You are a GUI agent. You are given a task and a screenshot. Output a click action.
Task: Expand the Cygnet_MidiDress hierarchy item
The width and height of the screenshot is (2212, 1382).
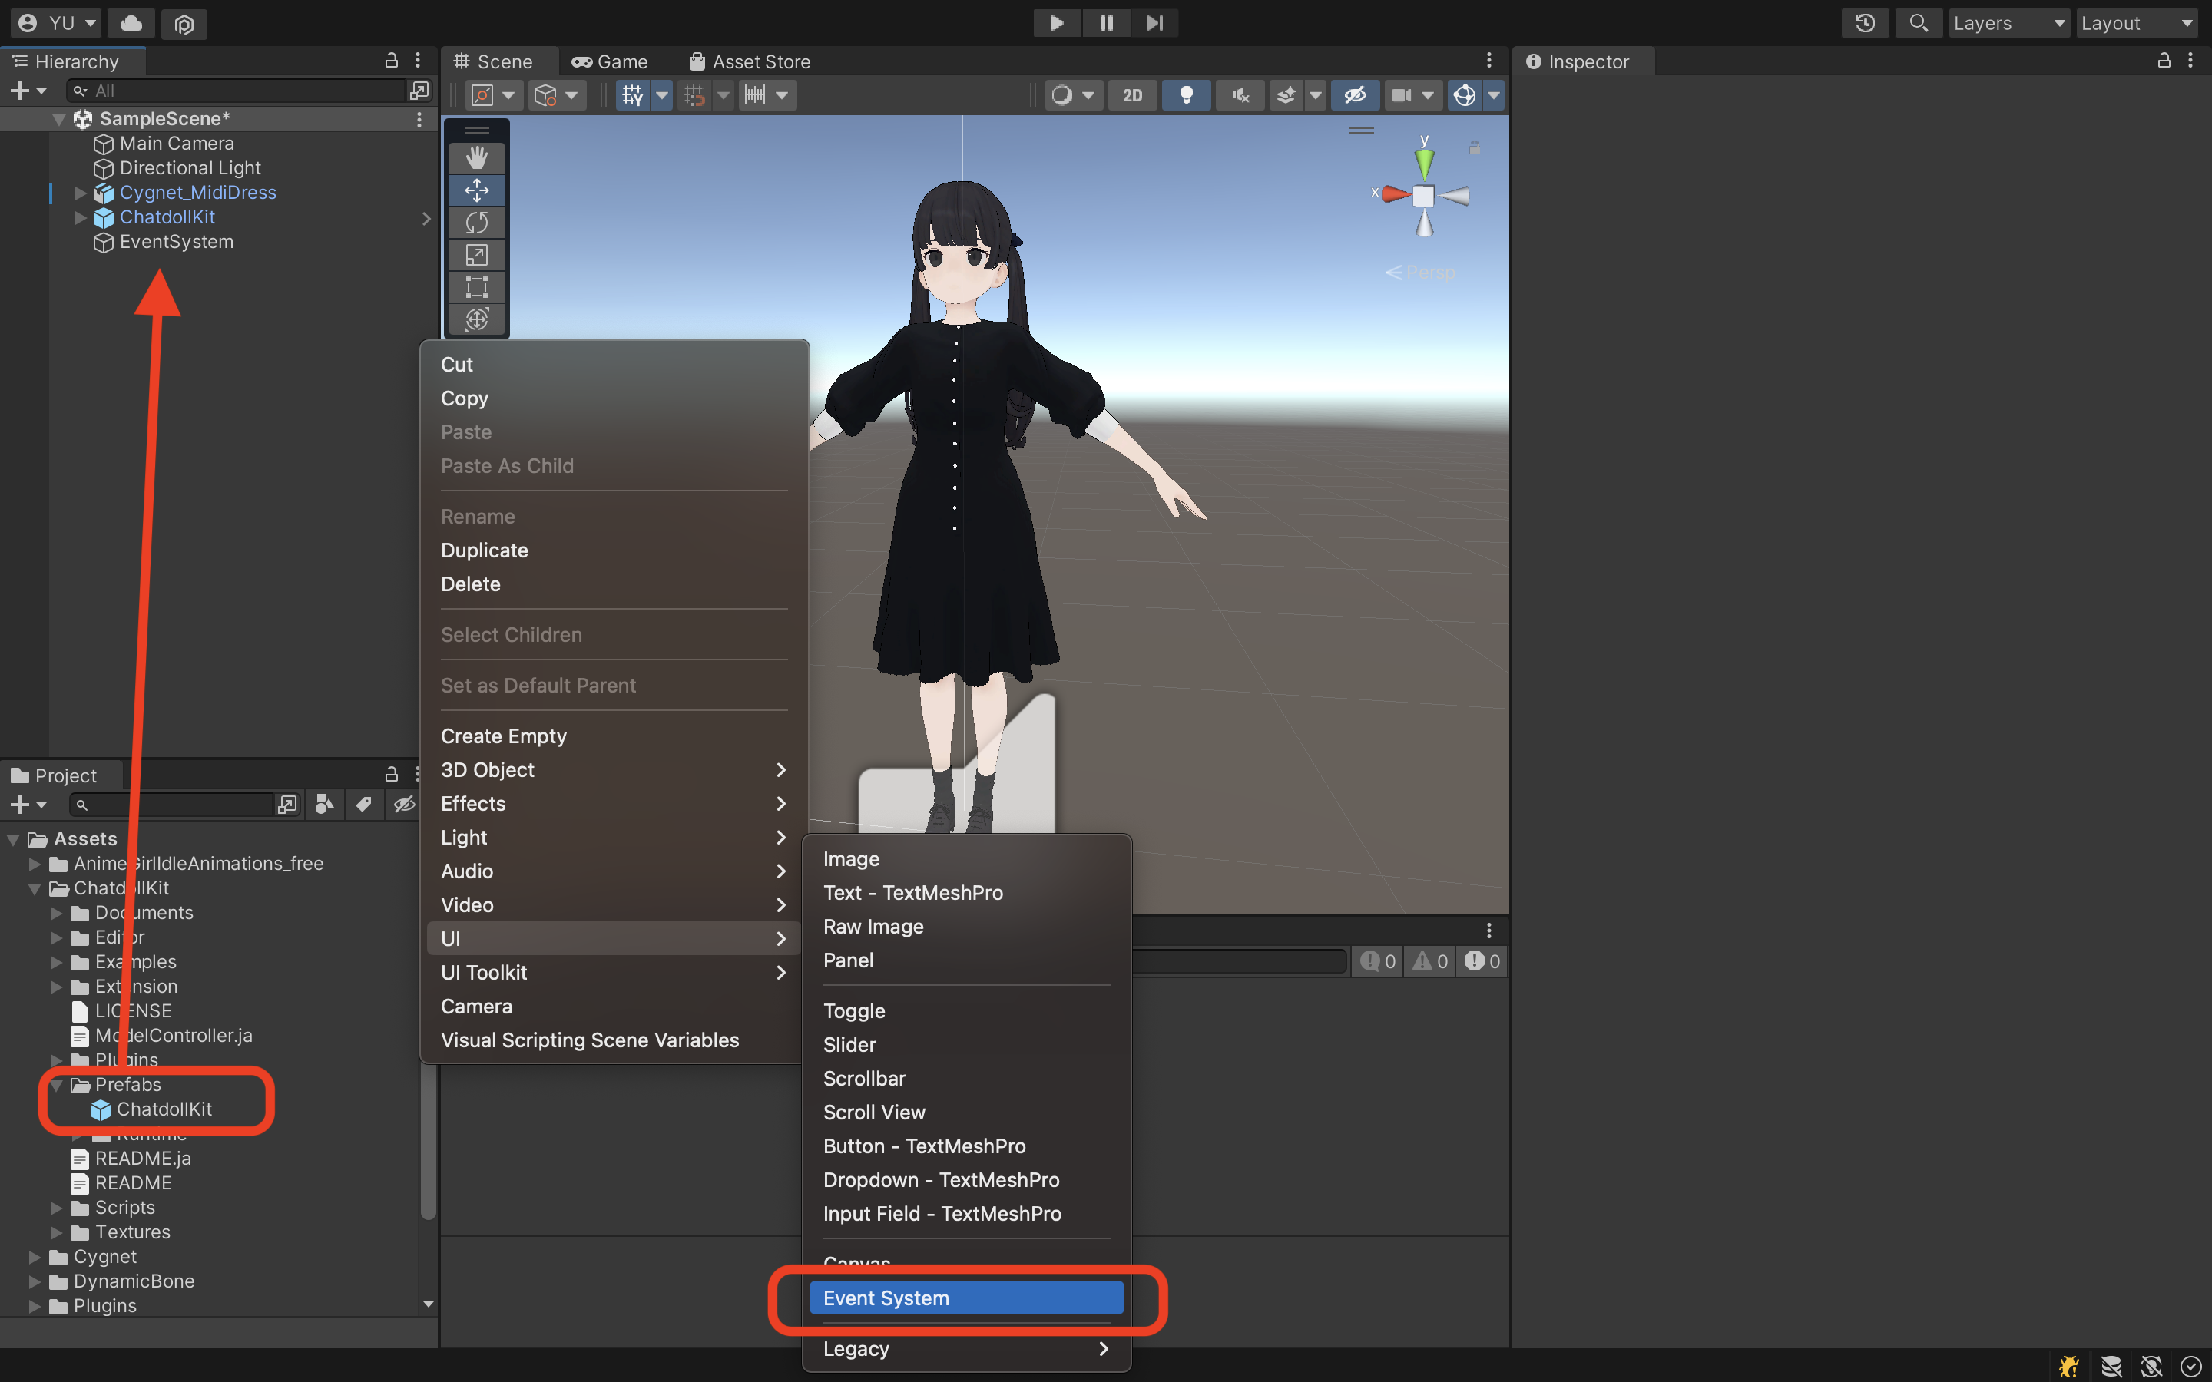[81, 193]
